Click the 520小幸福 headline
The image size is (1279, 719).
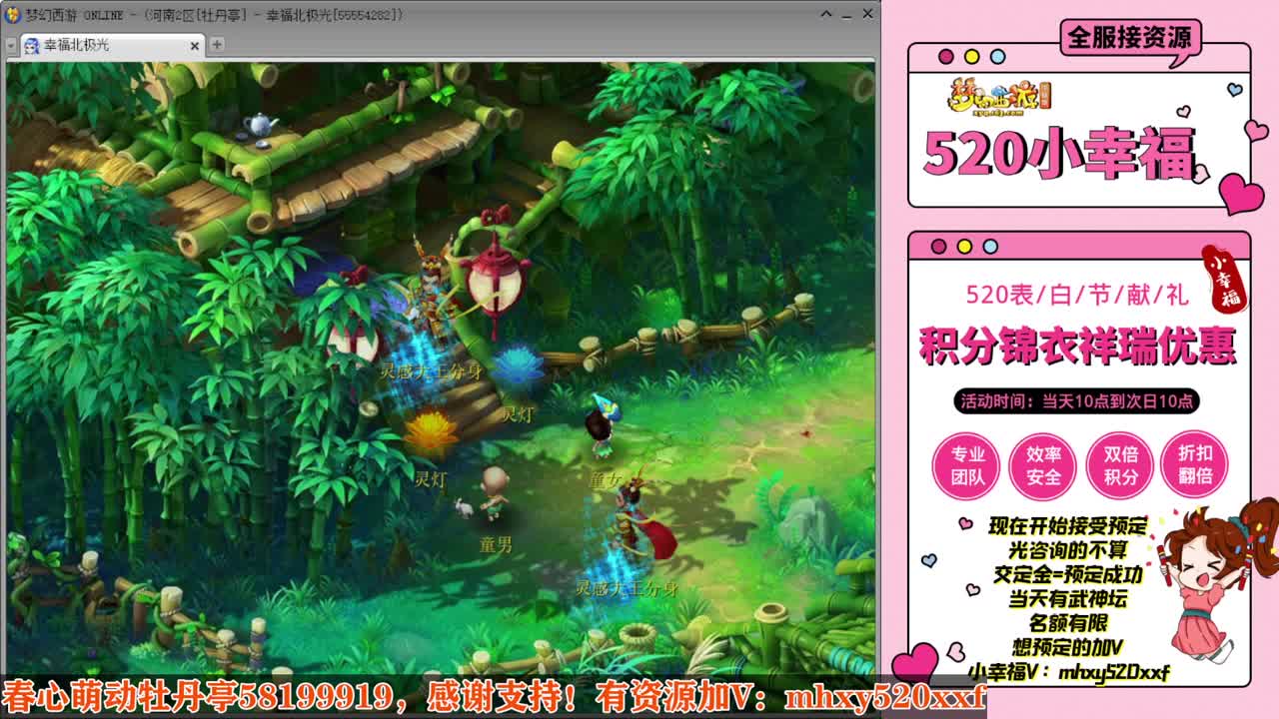(1058, 154)
